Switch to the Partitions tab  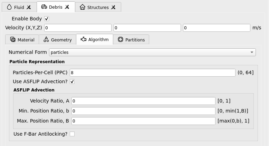(131, 40)
